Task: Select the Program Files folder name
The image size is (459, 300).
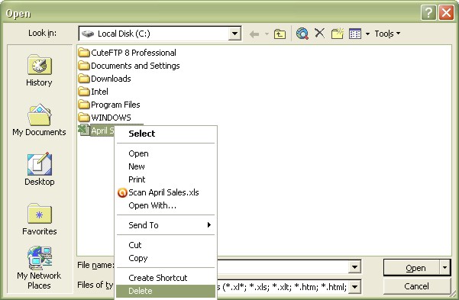Action: 115,105
